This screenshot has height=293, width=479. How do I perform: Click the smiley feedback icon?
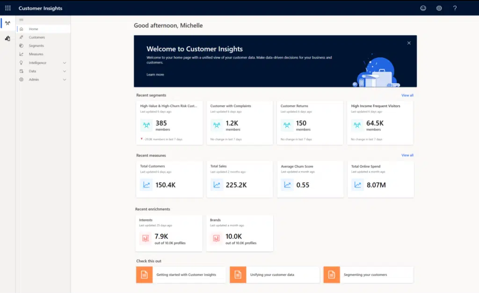(423, 8)
